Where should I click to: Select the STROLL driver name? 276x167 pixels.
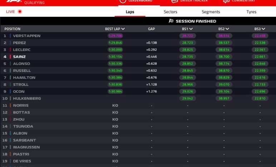[21, 84]
